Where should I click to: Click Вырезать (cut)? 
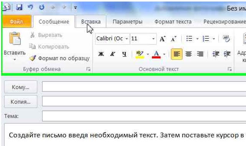tap(46, 35)
